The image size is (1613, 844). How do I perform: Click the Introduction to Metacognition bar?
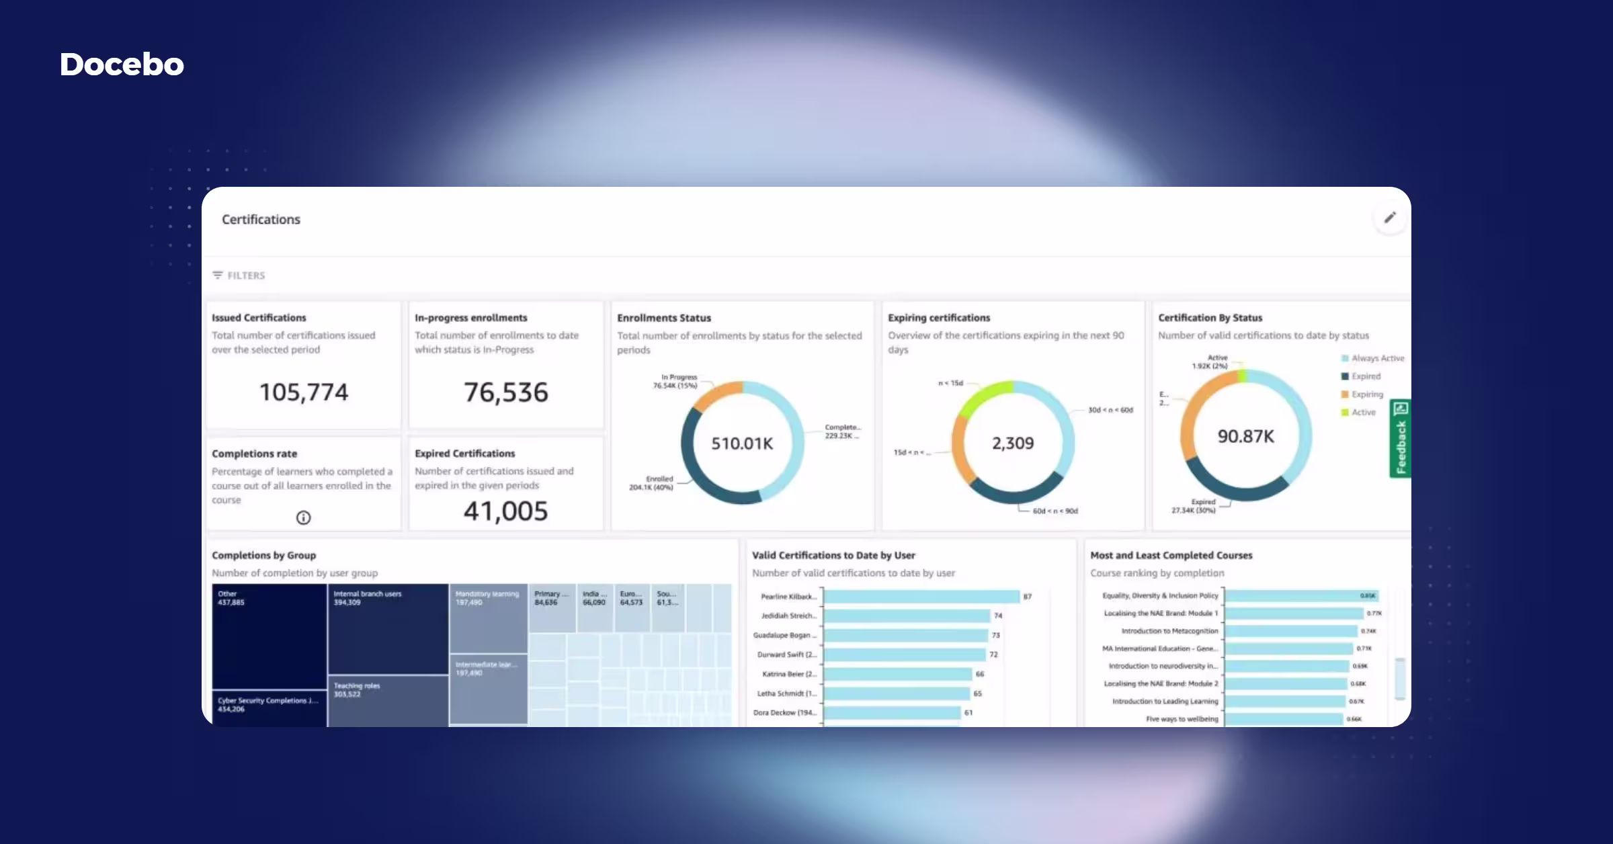tap(1292, 631)
